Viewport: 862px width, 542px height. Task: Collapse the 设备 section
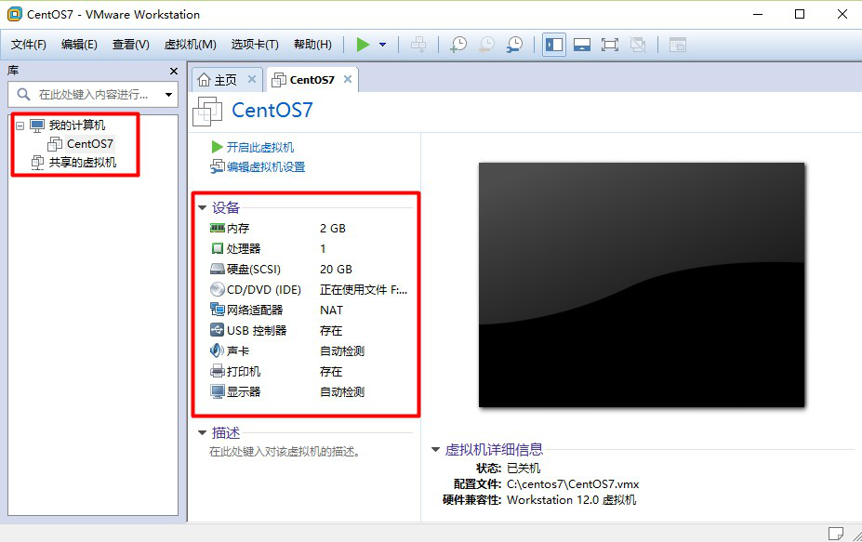click(202, 208)
